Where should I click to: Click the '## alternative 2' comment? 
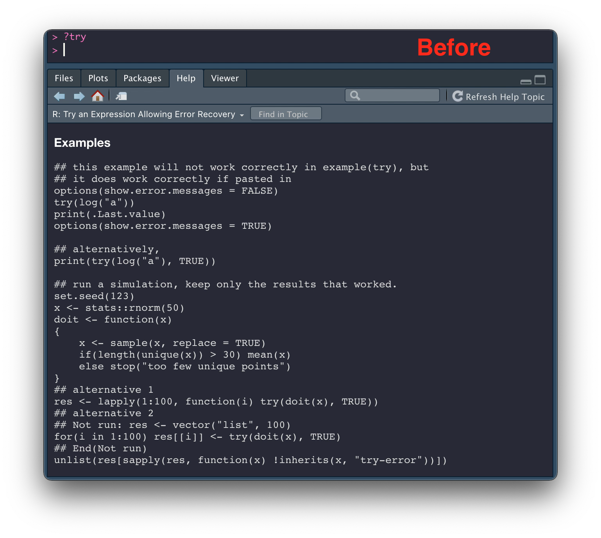(x=104, y=413)
